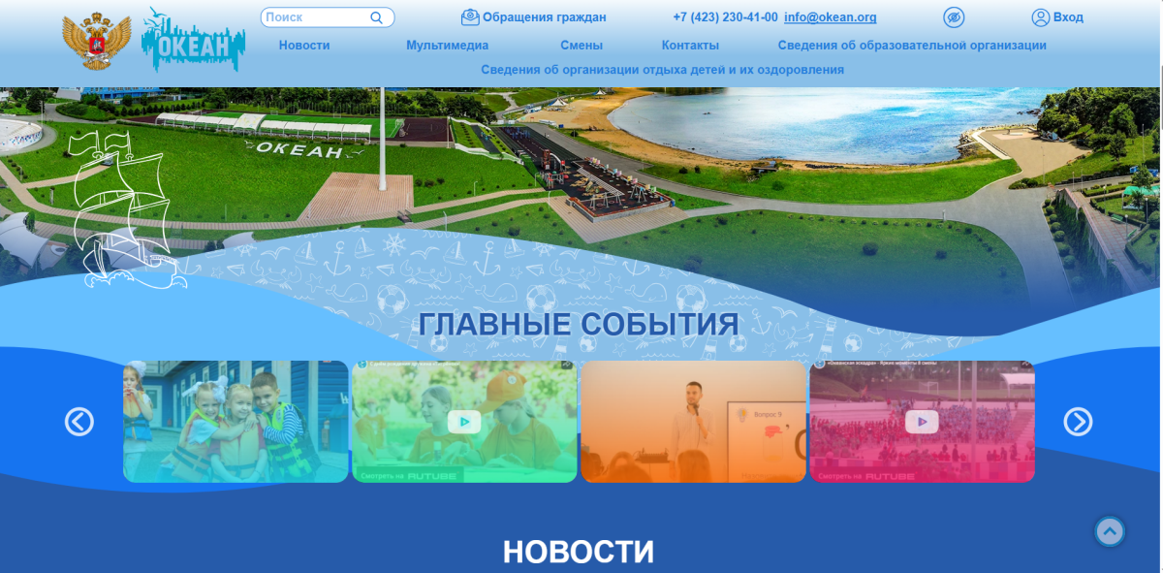The width and height of the screenshot is (1163, 573).
Task: Open Сведения об организации отдыха детей link
Action: tap(662, 70)
